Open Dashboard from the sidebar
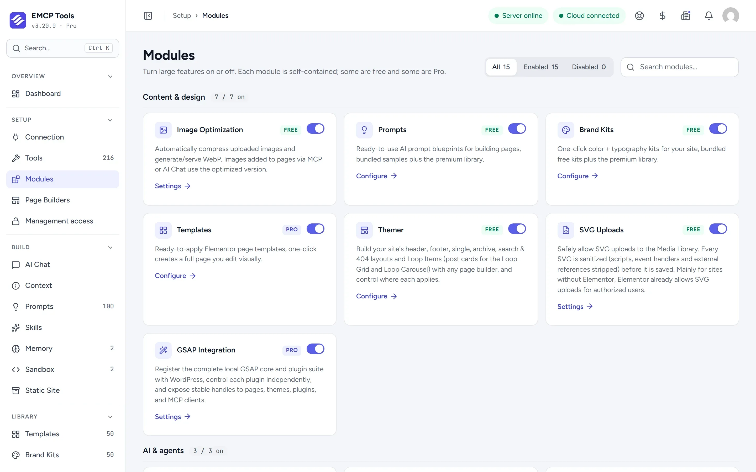This screenshot has height=472, width=756. tap(62, 94)
